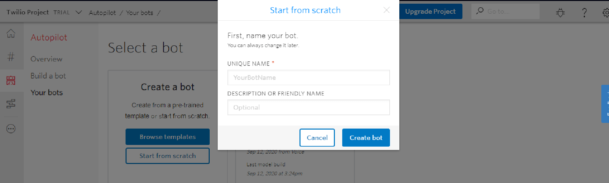Open the debugger bug icon

tap(560, 13)
